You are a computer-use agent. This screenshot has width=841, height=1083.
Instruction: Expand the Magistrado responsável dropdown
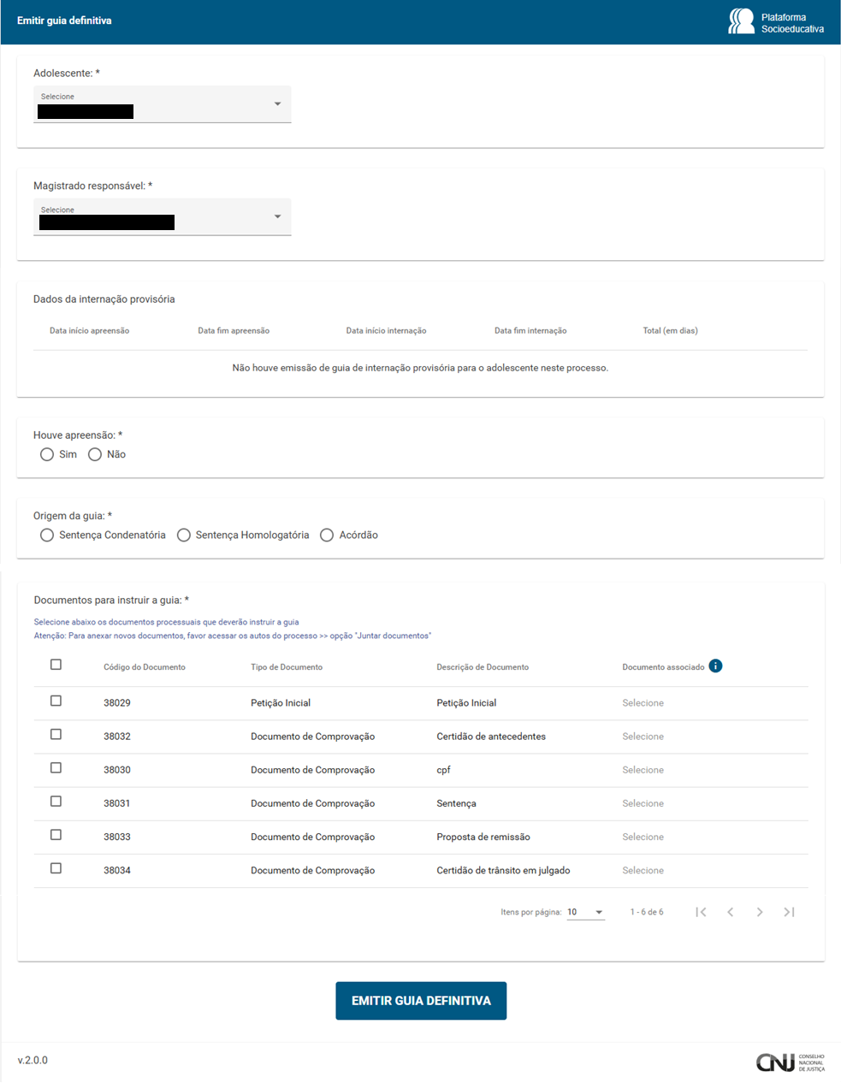(x=162, y=216)
